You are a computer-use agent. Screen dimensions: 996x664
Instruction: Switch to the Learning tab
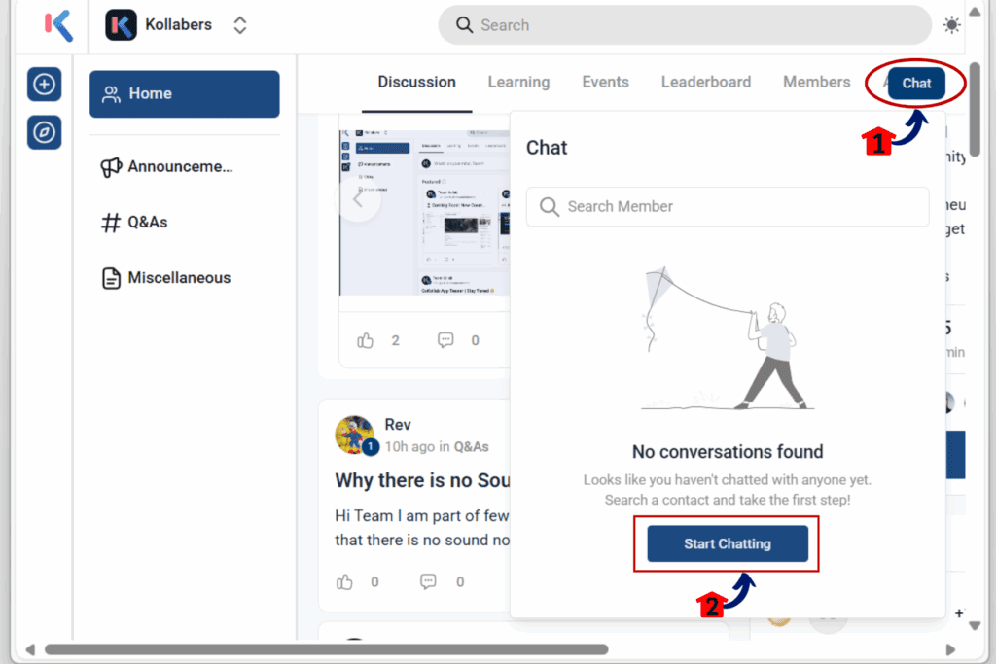[x=518, y=82]
